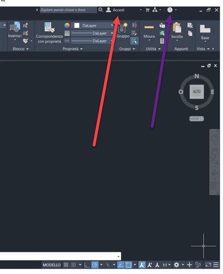Open the Misura ruler tool
The width and height of the screenshot is (223, 274).
[149, 27]
